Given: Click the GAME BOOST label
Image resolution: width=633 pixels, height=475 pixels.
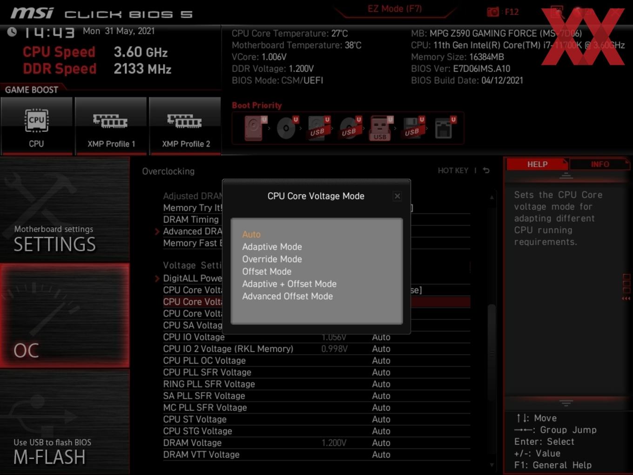Looking at the screenshot, I should click(32, 90).
